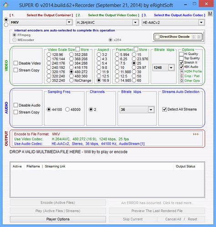This screenshot has width=216, height=227.
Task: Minimize the SUPER window
Action: pos(185,5)
